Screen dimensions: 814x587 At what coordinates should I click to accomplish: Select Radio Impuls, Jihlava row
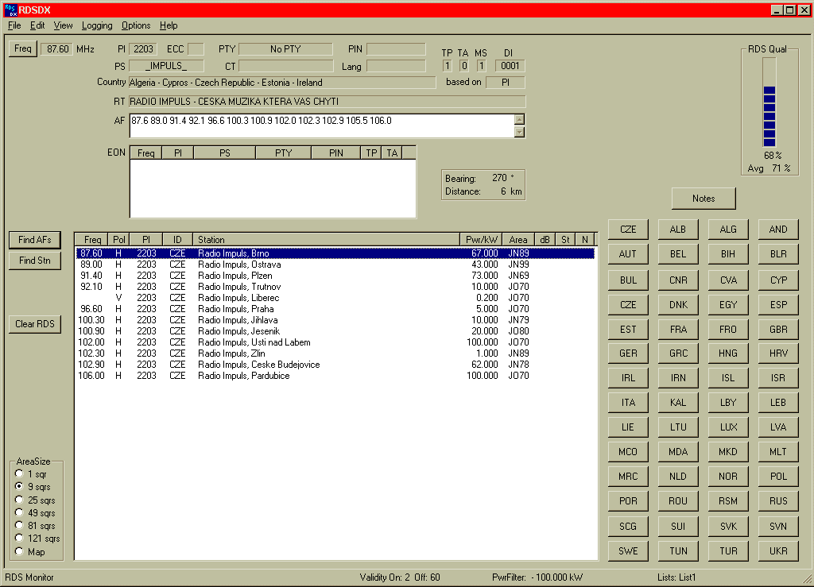coord(335,320)
